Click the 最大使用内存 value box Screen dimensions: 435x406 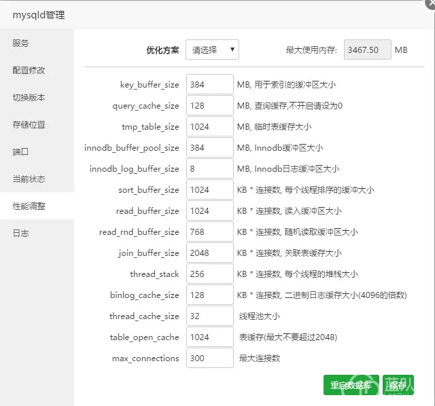tap(368, 50)
